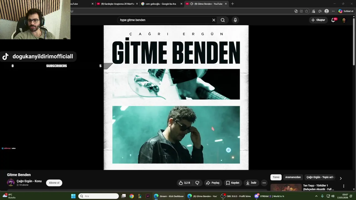Clear the YouTube search text with X
356x200 pixels.
click(214, 20)
